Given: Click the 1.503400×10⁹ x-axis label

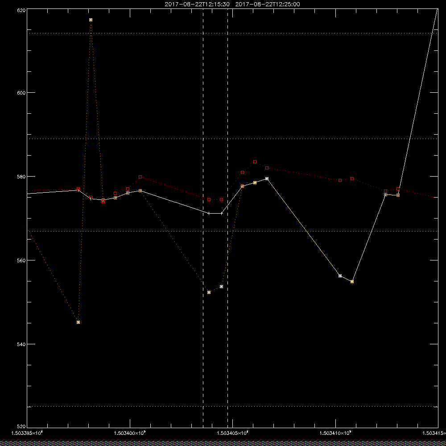Looking at the screenshot, I should pos(130,433).
